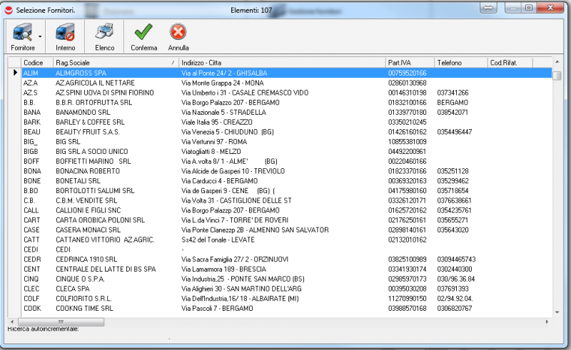Viewport: 571px width, 350px height.
Task: Click the vertical scrollbar up arrow
Action: coord(557,63)
